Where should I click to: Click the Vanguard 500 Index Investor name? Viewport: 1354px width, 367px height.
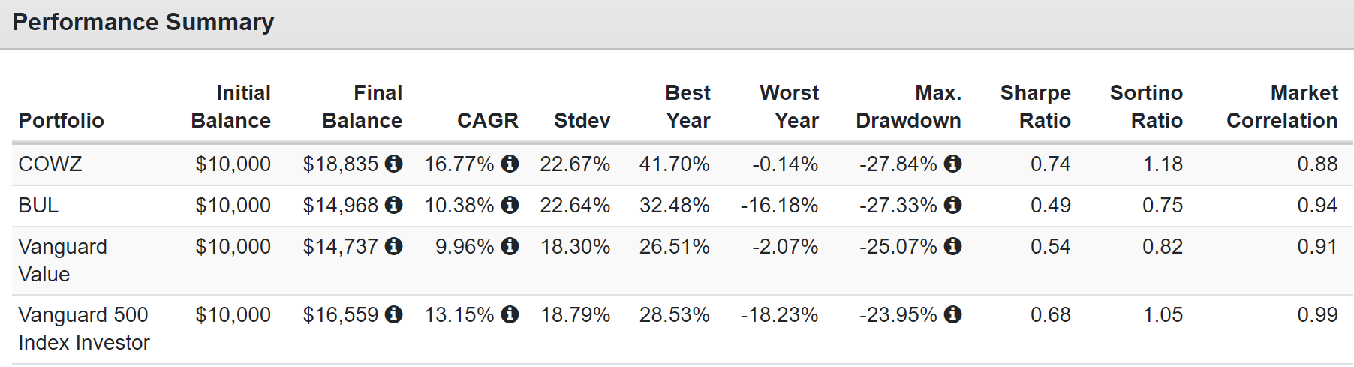click(x=84, y=329)
